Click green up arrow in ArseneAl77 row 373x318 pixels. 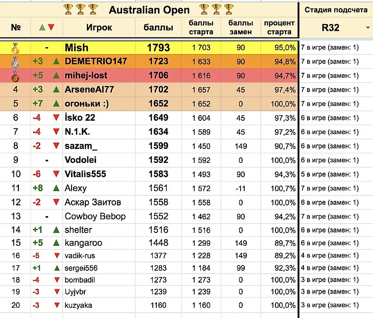pos(56,90)
